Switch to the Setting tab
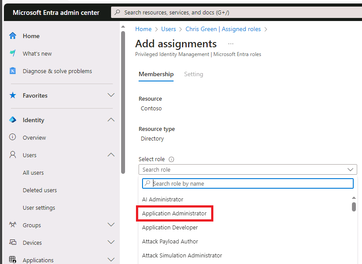 (x=194, y=74)
